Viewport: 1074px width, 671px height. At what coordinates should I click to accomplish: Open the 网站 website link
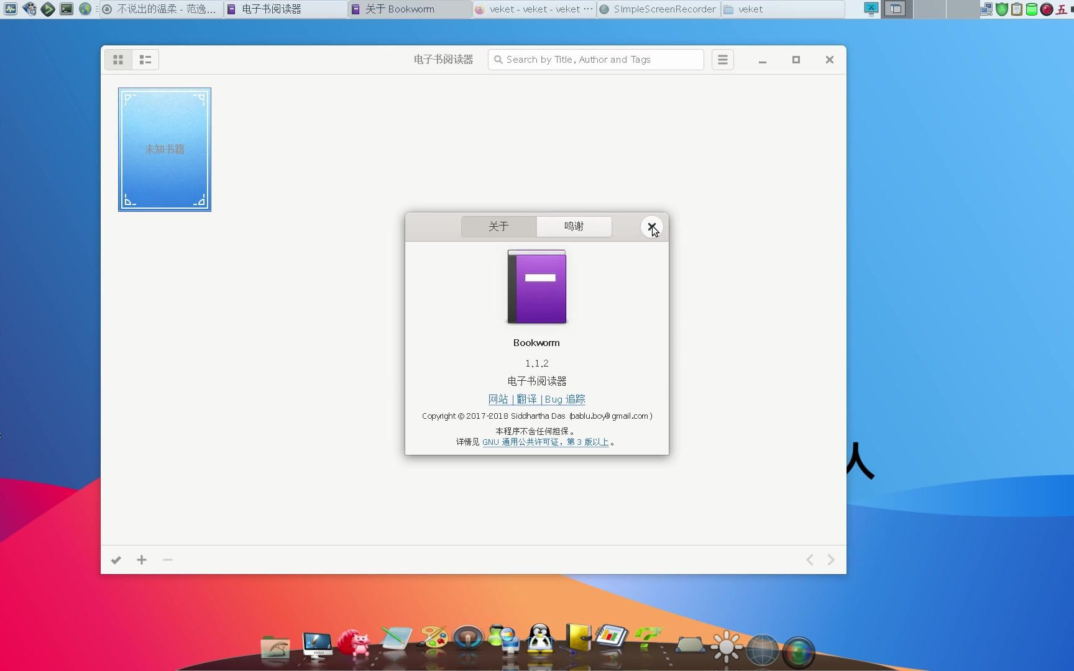(498, 399)
